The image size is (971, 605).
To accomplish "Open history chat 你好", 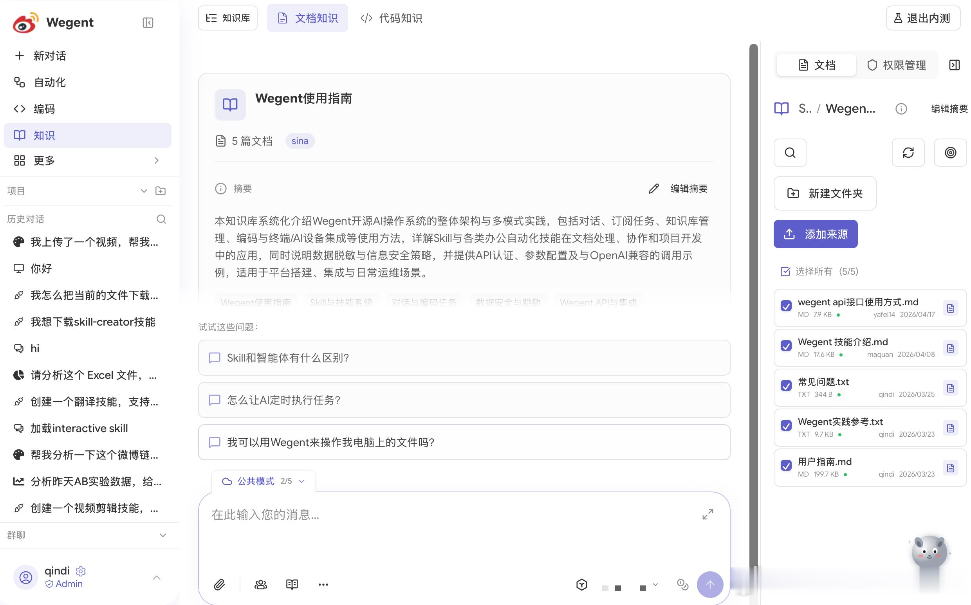I will point(88,268).
